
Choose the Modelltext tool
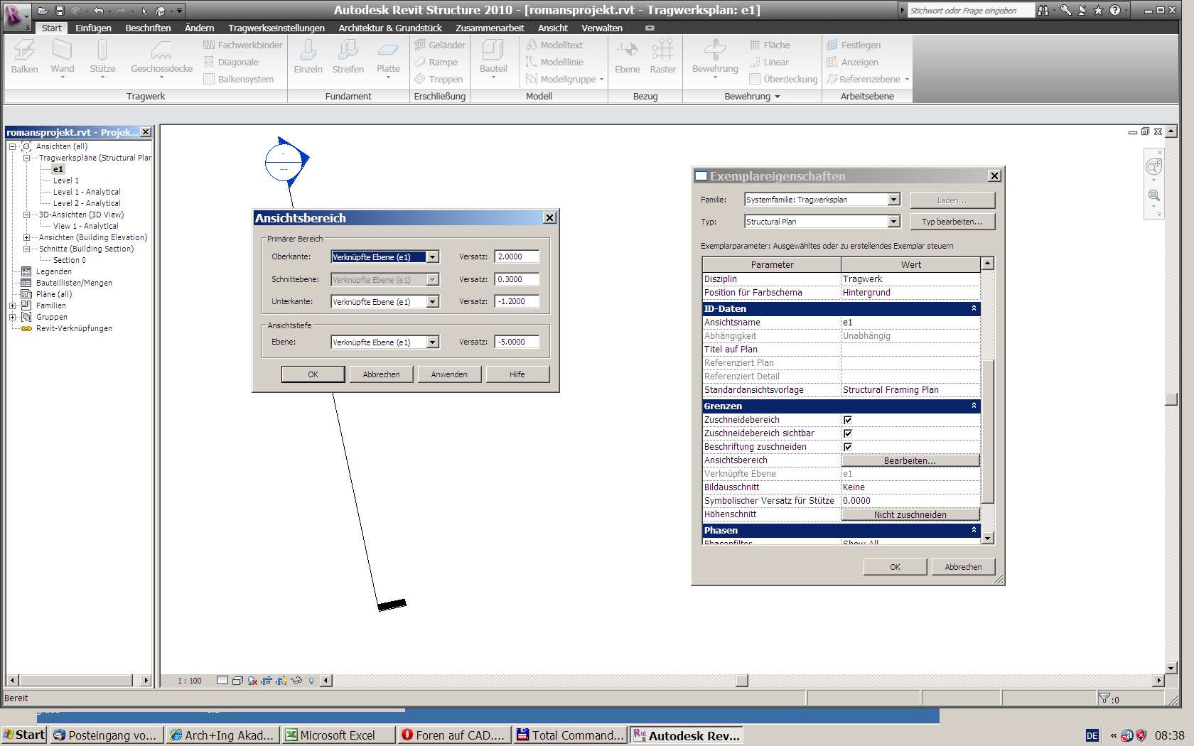pos(554,45)
